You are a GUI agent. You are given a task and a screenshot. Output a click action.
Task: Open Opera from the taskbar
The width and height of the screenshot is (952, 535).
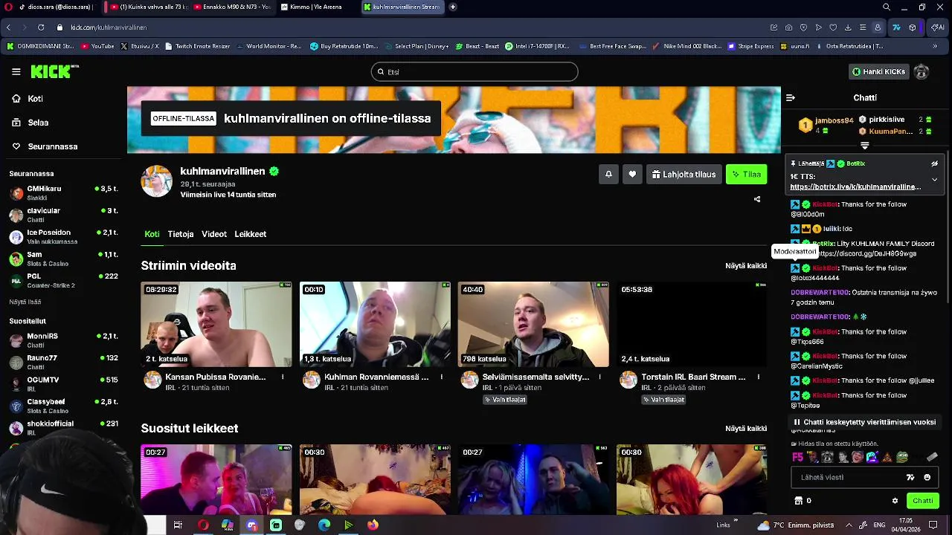(x=202, y=525)
